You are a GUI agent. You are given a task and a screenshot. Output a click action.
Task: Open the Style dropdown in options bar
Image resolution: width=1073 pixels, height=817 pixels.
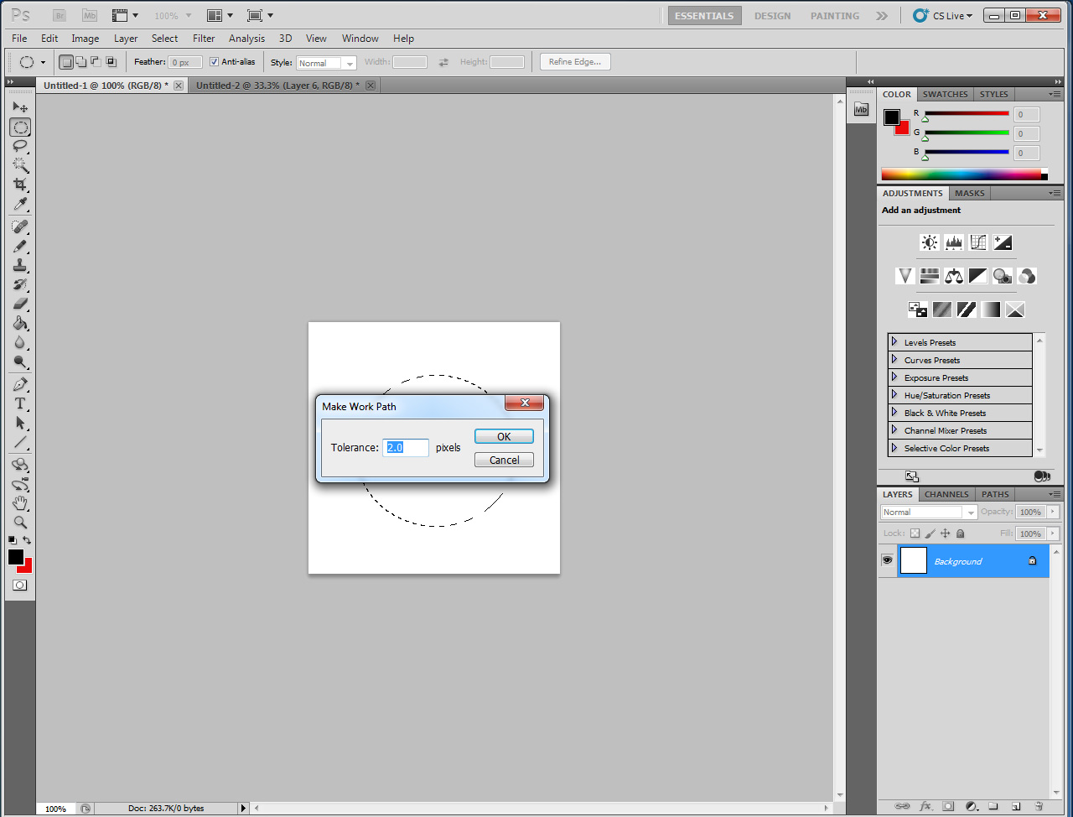pos(326,63)
